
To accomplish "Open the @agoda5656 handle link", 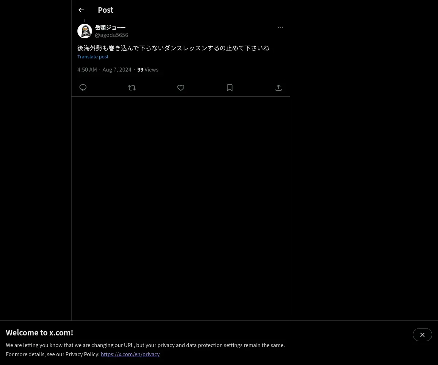I will pos(111,35).
